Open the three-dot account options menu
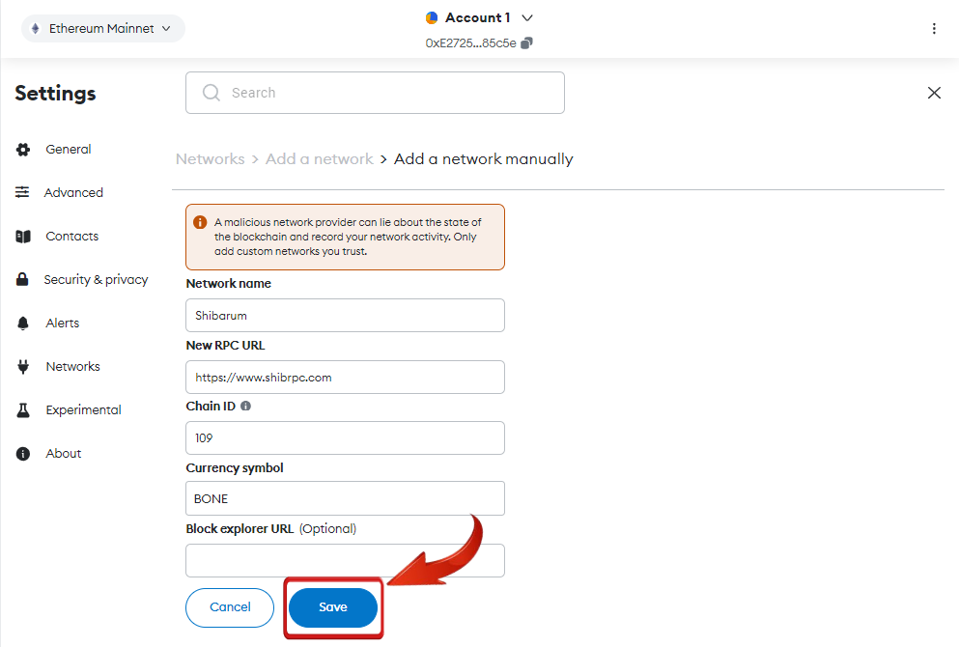Screen dimensions: 959x647 point(933,29)
